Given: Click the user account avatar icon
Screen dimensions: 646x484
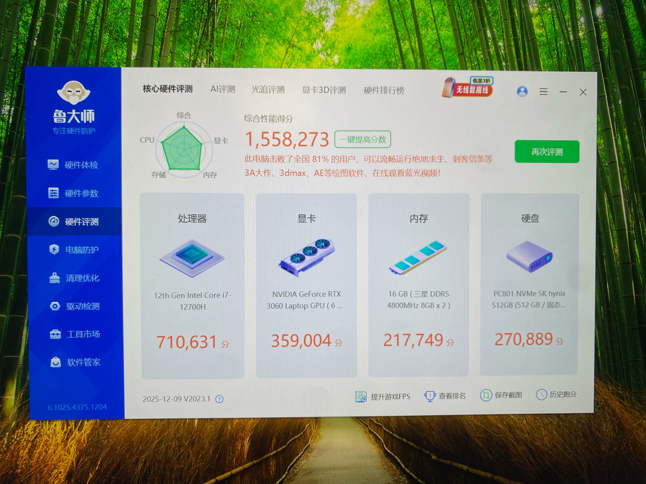Looking at the screenshot, I should (522, 92).
